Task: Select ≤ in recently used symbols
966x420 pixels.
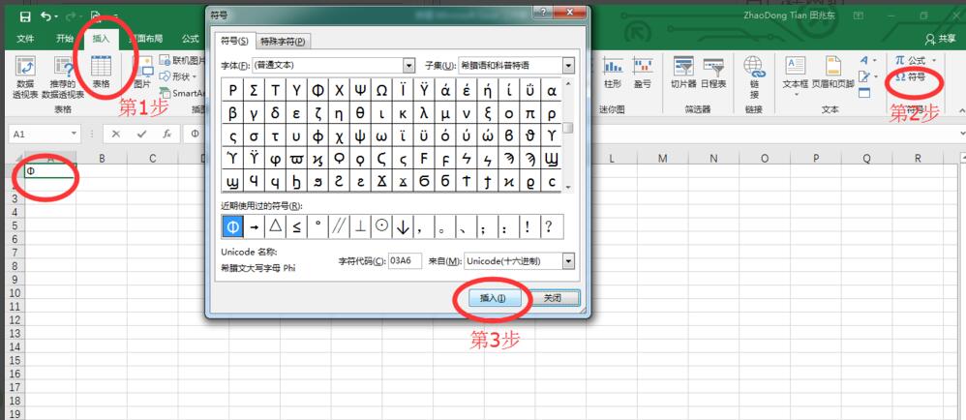Action: pyautogui.click(x=296, y=226)
